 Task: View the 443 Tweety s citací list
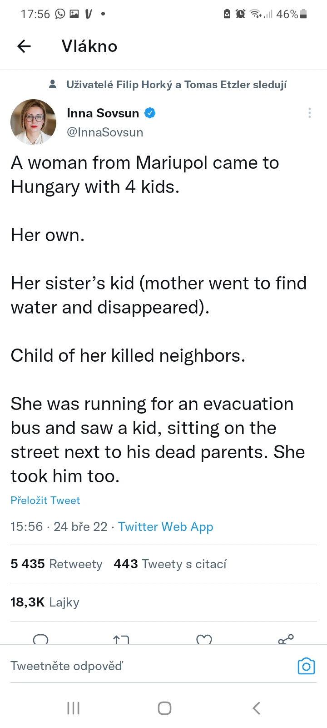[x=170, y=564]
